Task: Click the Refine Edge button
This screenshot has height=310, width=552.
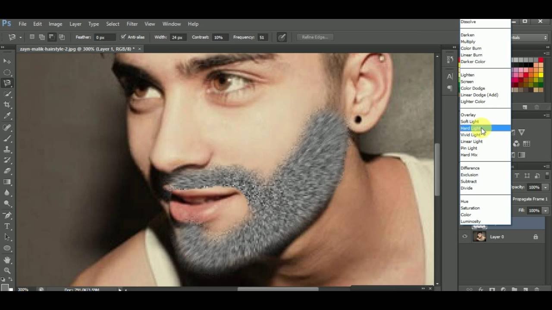Action: point(315,37)
